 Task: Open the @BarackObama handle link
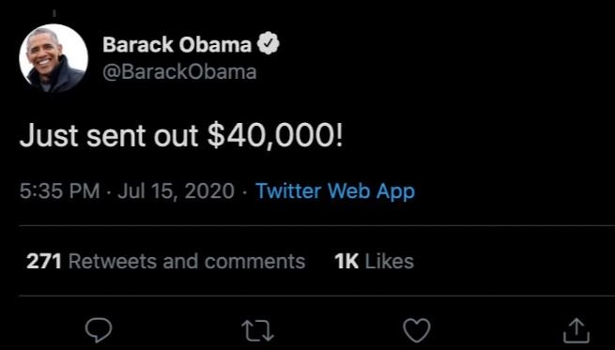[x=179, y=72]
